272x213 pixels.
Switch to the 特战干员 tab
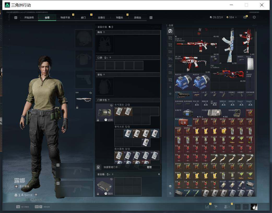(65, 18)
